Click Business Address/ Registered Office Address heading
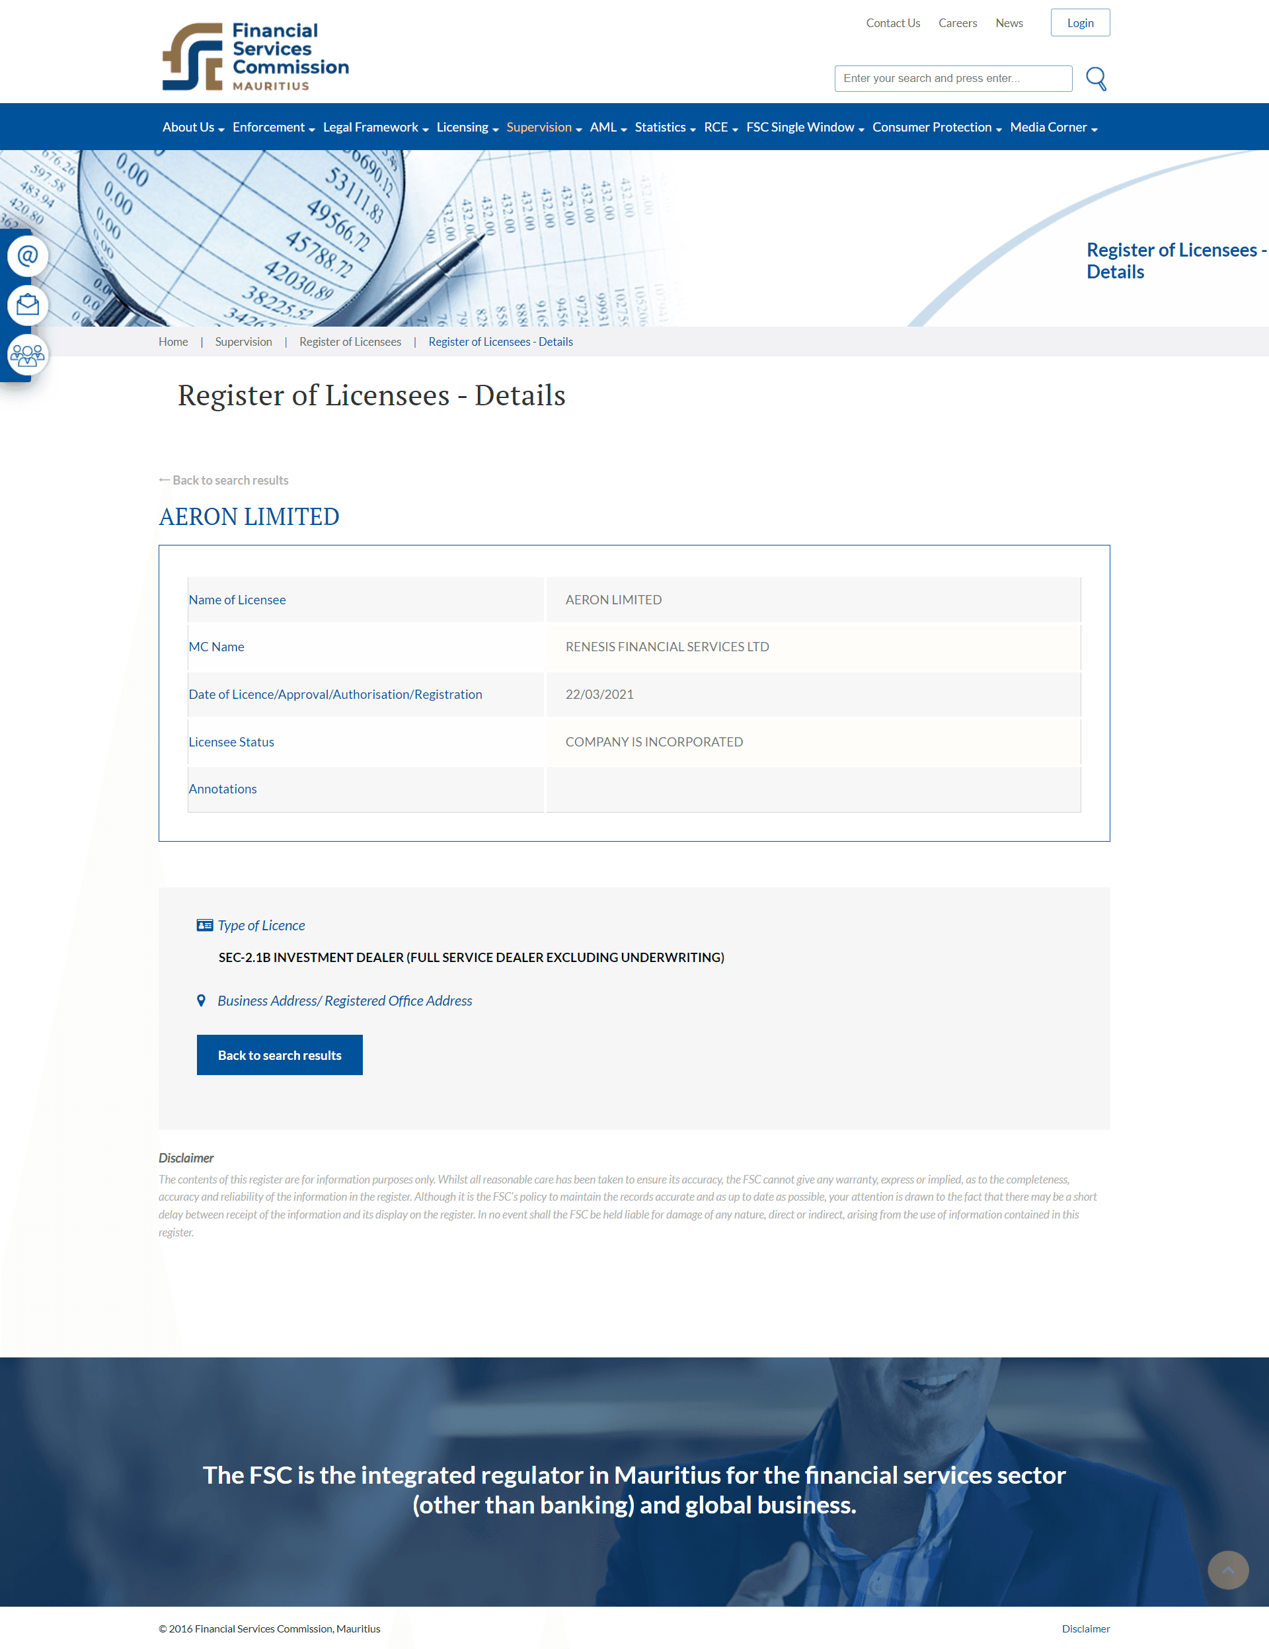Viewport: 1269px width, 1649px height. [x=345, y=1000]
